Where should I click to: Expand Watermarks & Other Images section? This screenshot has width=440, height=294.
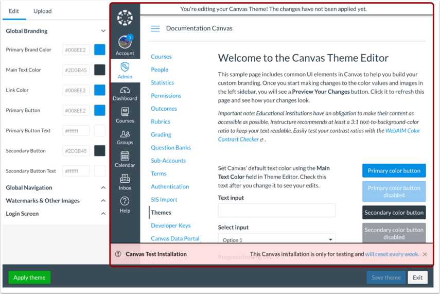(103, 200)
